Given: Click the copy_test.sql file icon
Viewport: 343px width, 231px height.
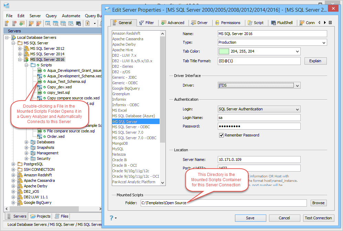Looking at the screenshot, I should [40, 93].
